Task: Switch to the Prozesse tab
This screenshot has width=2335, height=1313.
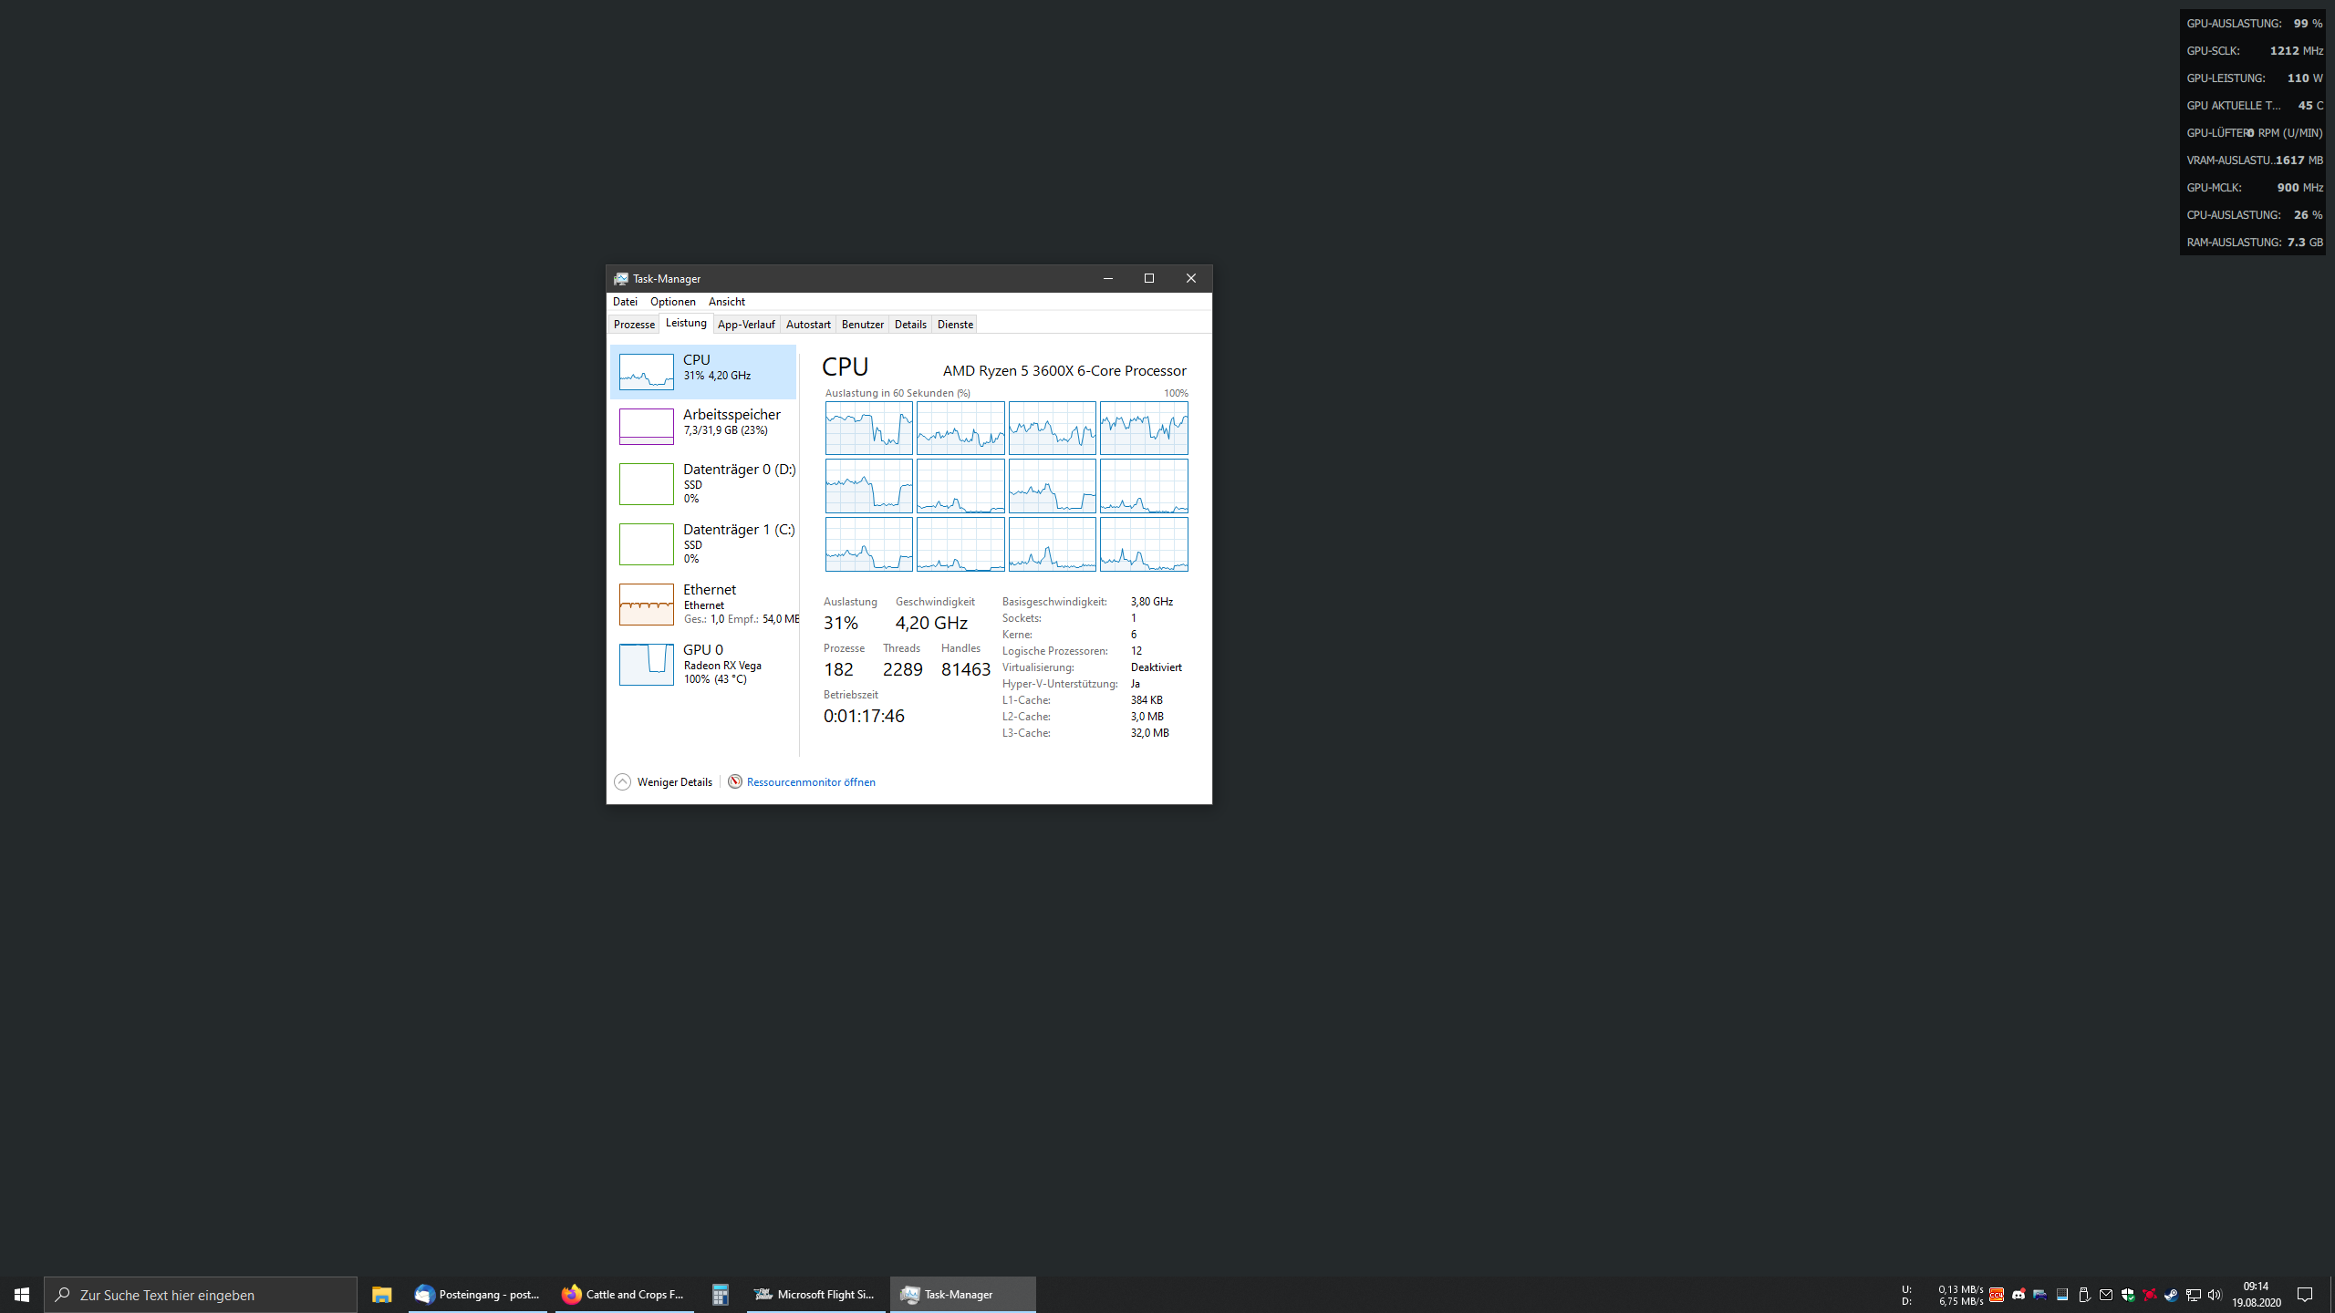Action: coord(634,325)
